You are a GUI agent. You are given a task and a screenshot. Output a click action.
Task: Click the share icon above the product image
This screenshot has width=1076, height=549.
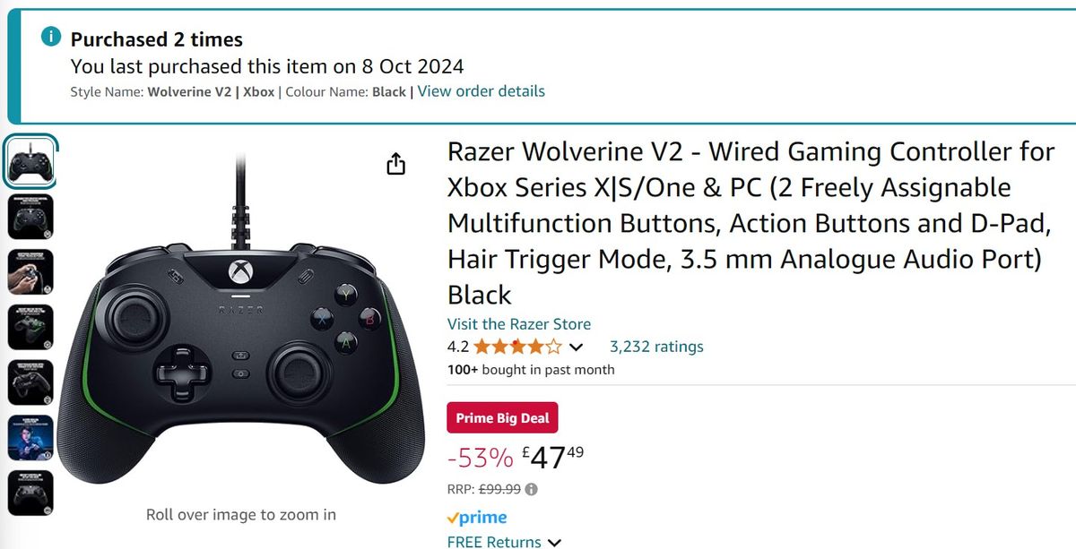[395, 164]
